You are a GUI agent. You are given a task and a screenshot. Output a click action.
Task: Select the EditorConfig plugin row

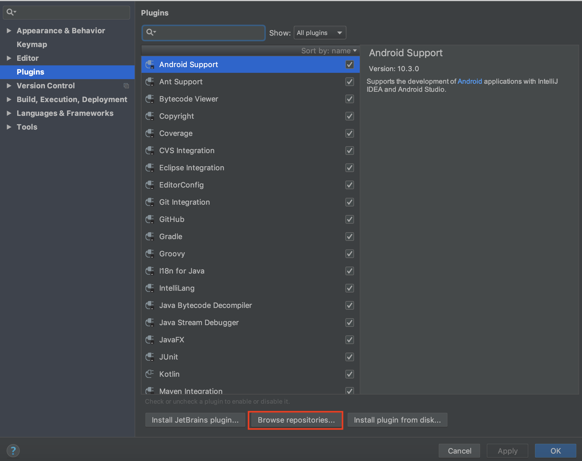(x=250, y=185)
